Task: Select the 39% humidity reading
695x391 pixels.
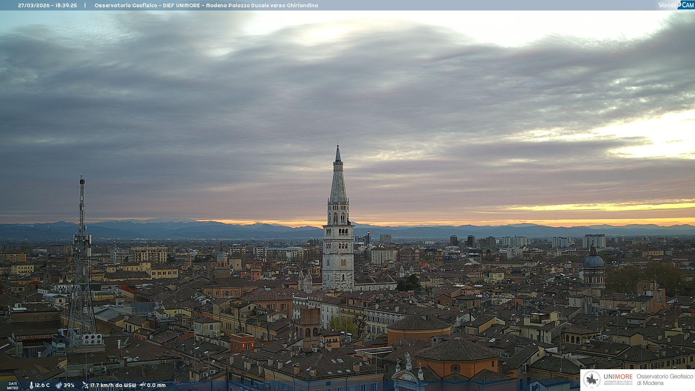Action: coord(69,385)
